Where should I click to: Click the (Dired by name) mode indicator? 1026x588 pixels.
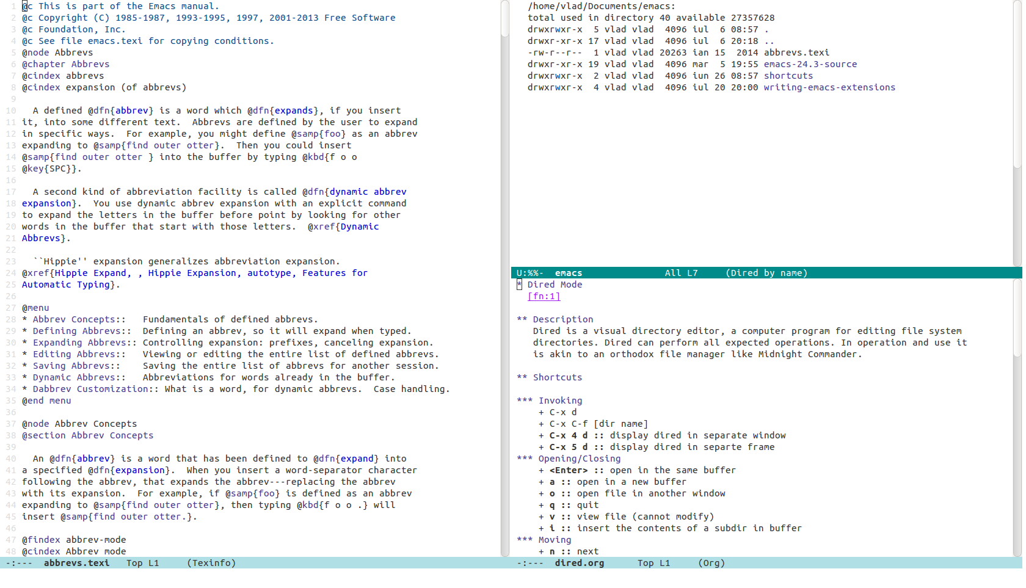766,273
